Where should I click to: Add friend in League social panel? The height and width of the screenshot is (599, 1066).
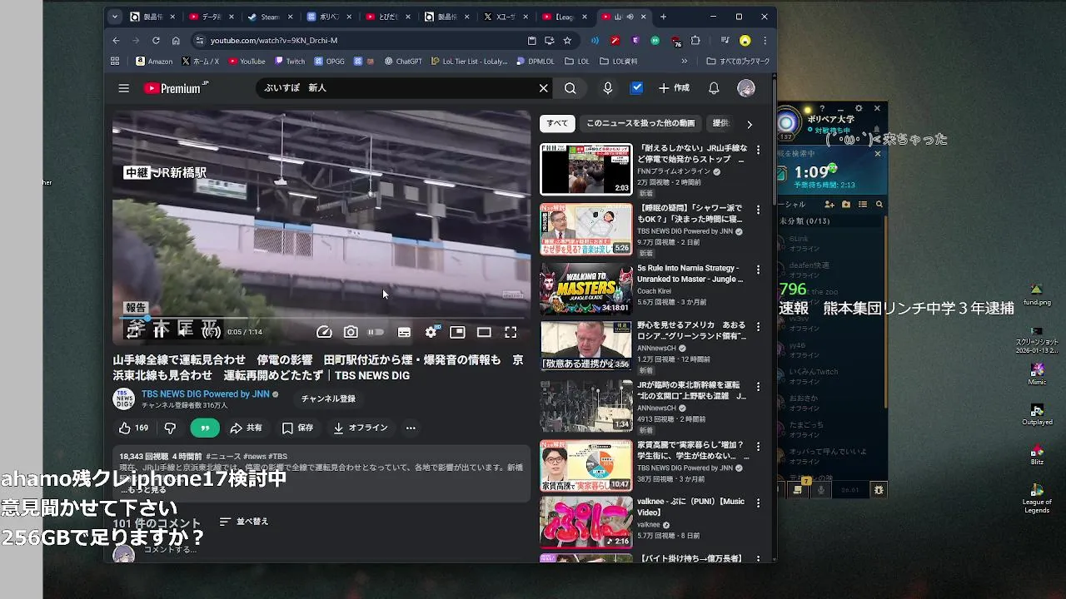coord(829,204)
